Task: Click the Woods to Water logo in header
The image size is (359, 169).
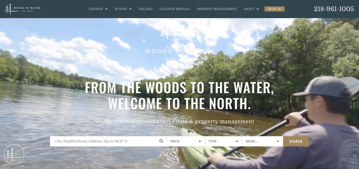Action: 23,9
